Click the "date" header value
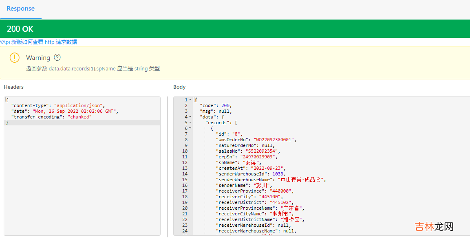This screenshot has height=241, width=470. tap(75, 111)
